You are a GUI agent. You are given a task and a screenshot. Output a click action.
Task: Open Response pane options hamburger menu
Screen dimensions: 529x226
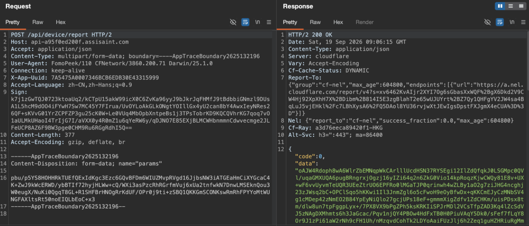click(x=523, y=22)
